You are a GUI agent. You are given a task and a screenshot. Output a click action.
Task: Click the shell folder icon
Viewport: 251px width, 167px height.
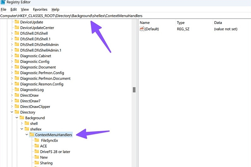(x=27, y=123)
